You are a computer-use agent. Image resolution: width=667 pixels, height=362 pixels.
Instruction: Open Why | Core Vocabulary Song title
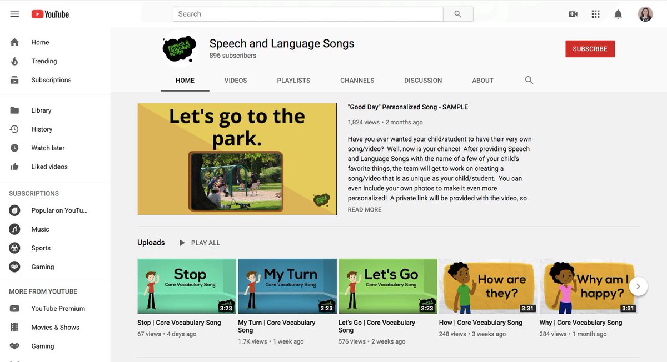point(581,323)
